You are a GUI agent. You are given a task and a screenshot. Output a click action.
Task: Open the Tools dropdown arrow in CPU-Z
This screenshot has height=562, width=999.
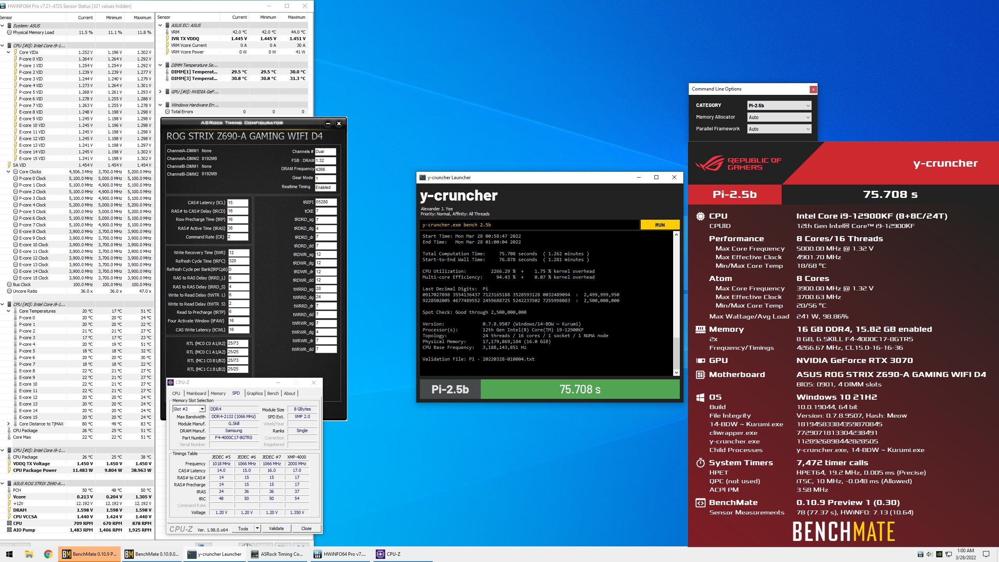tap(257, 528)
